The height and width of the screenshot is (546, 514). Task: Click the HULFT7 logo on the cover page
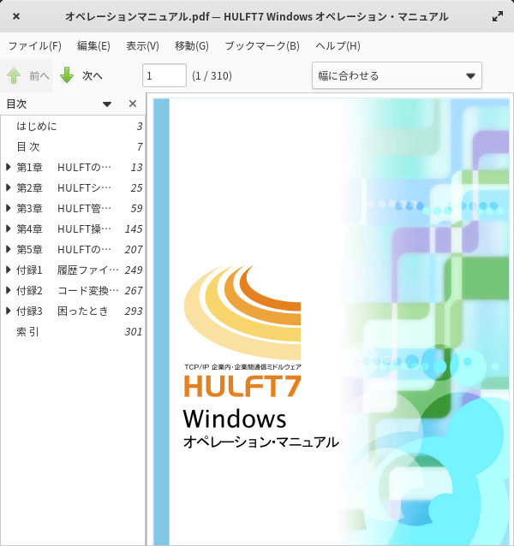pos(242,385)
